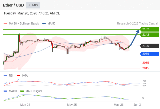Click the Jun 3 date axis label

pos(137,105)
